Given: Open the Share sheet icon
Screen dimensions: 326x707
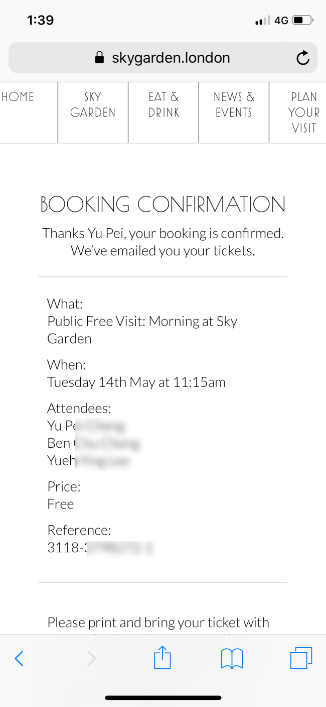Looking at the screenshot, I should [162, 657].
